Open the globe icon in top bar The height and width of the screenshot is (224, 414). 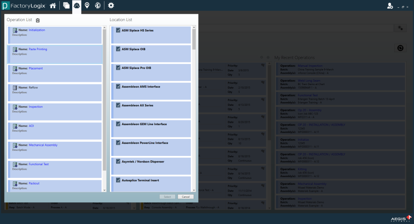pyautogui.click(x=98, y=6)
